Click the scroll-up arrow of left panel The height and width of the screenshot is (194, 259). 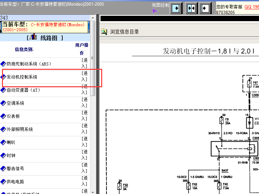93,18
